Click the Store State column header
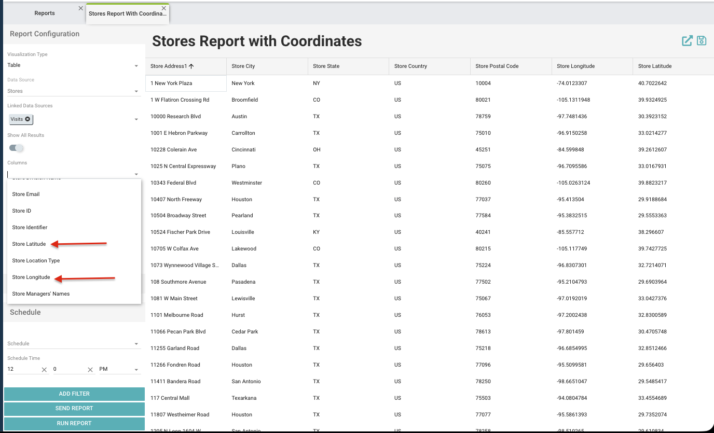The image size is (714, 433). [x=349, y=66]
